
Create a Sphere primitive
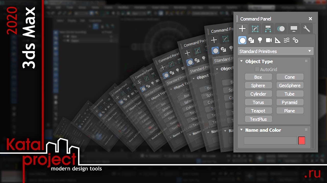(258, 85)
